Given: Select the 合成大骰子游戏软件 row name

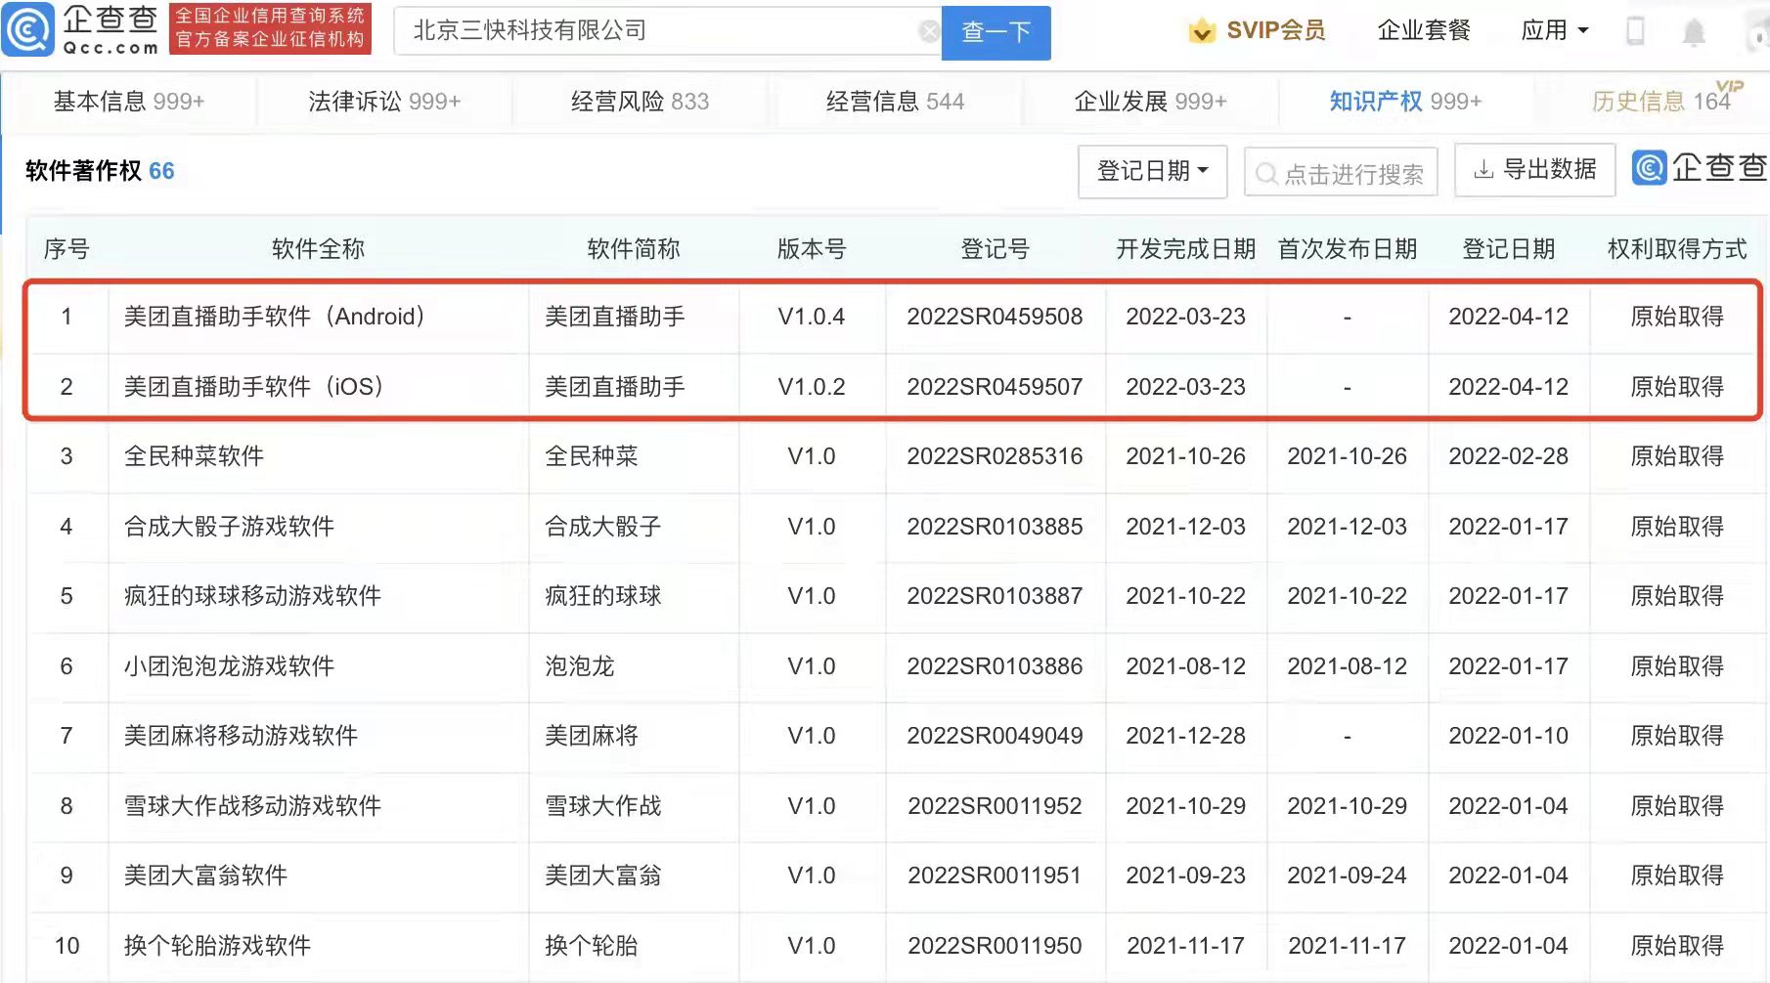Looking at the screenshot, I should [229, 527].
